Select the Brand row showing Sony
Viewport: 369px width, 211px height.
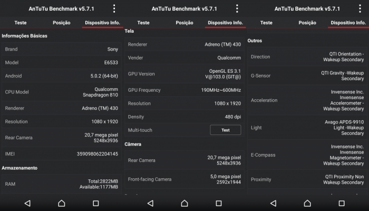[x=62, y=49]
